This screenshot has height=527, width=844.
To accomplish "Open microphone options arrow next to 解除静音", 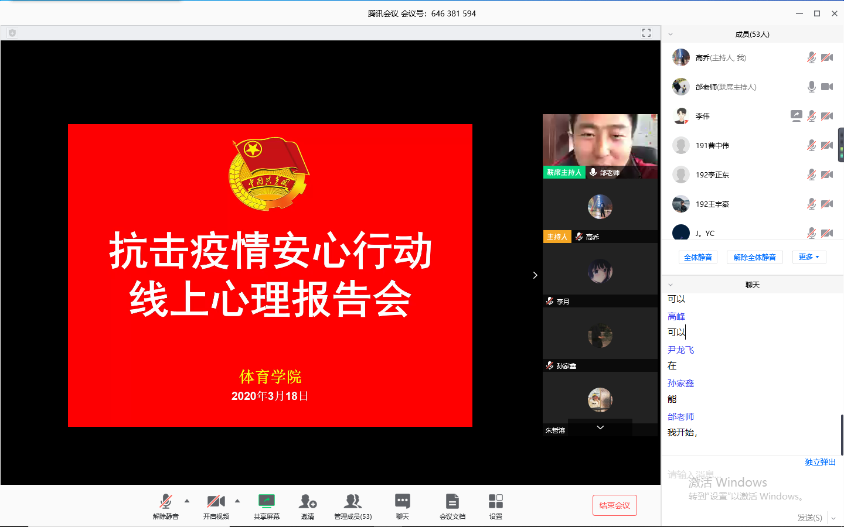I will [187, 501].
